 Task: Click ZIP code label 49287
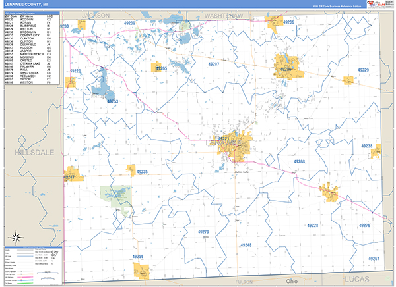214,65
